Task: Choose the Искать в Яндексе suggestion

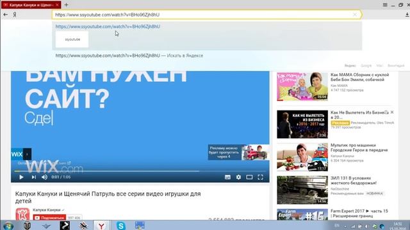Action: 129,56
